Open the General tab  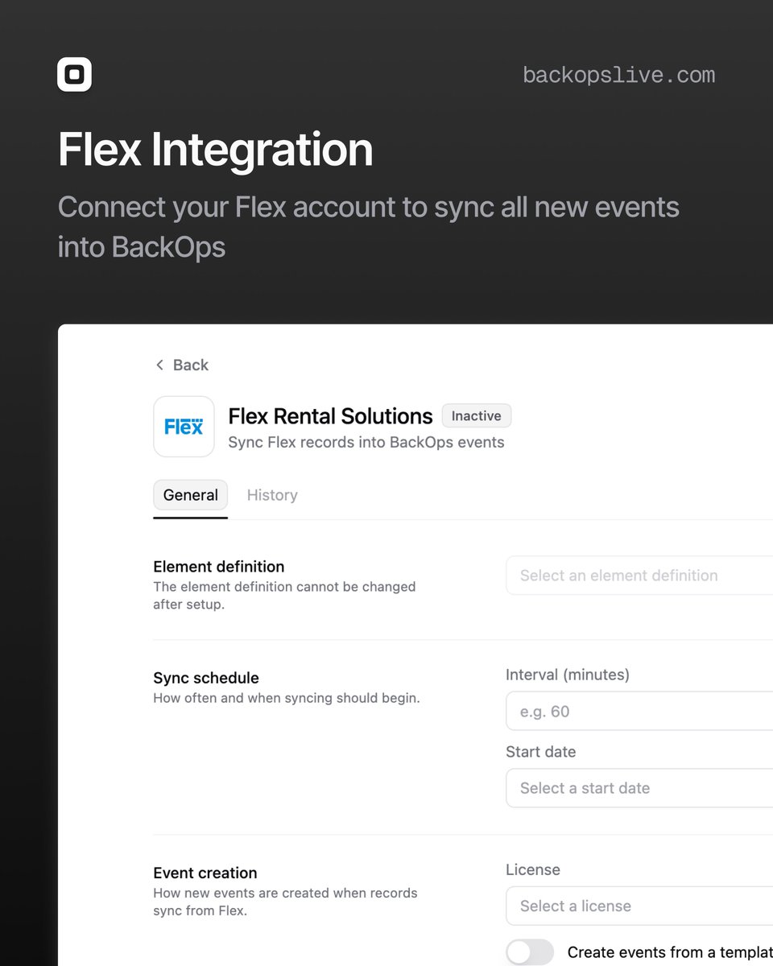point(191,495)
